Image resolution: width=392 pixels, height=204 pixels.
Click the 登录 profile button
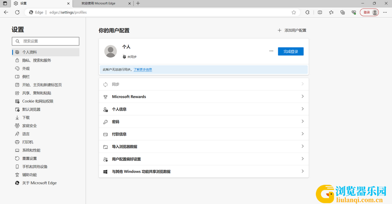(369, 12)
